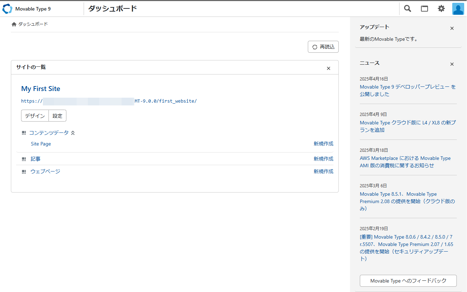Click the Site Page label
The height and width of the screenshot is (292, 467).
coord(41,144)
